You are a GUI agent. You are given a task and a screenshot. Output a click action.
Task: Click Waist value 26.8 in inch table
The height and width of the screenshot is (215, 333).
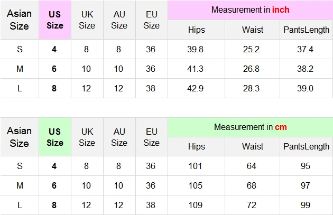click(x=251, y=69)
